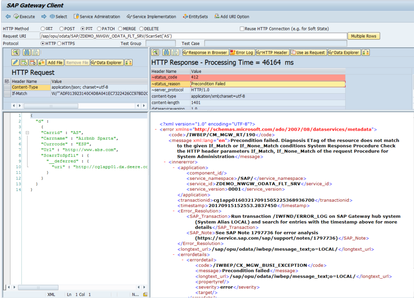The height and width of the screenshot is (298, 414).
Task: Collapse the innererror XML node
Action: pos(165,162)
